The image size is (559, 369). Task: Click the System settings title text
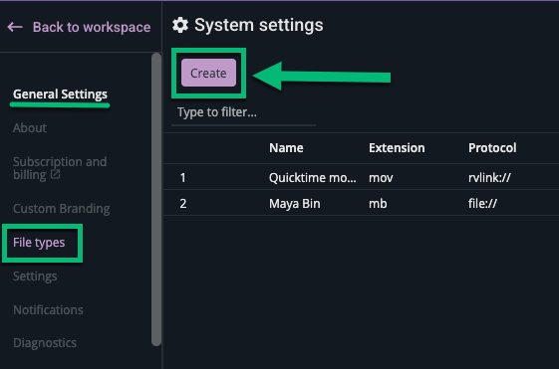(259, 25)
